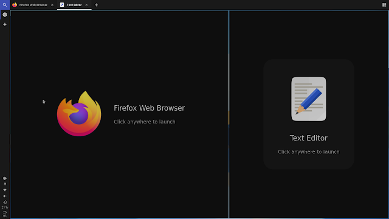Viewport: 389px width, 219px height.
Task: Open the volume speaker indicator
Action: tap(5, 196)
